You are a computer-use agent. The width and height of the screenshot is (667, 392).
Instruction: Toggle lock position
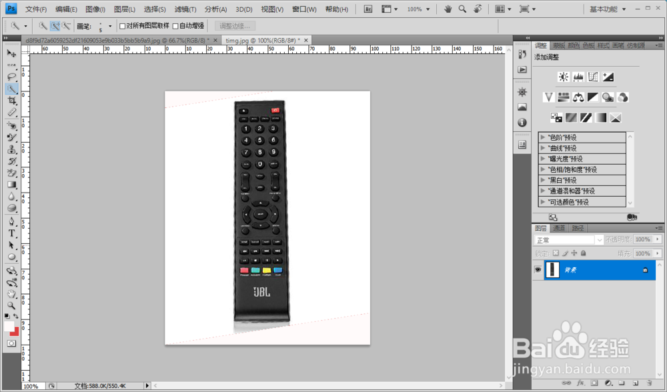pyautogui.click(x=574, y=253)
